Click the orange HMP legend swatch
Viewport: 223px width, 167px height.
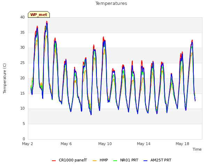pos(94,161)
